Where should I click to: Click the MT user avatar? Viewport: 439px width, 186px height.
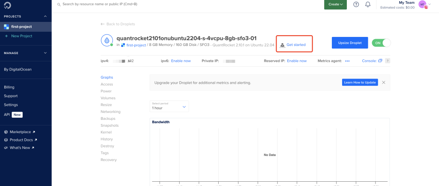point(422,4)
